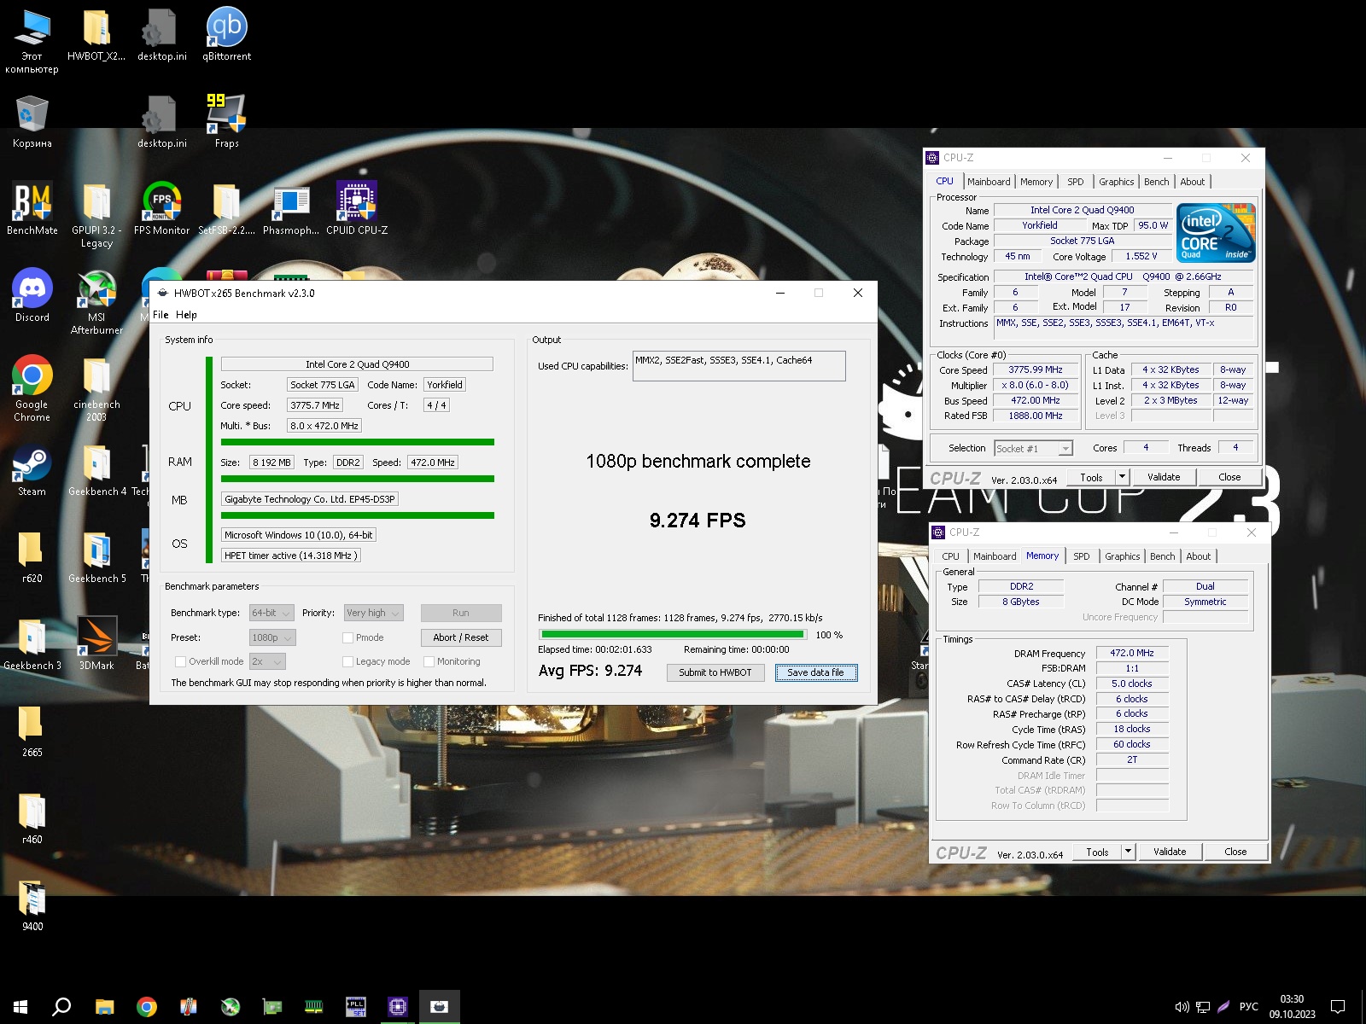Image resolution: width=1366 pixels, height=1024 pixels.
Task: Open the r620 folder on desktop
Action: point(32,557)
